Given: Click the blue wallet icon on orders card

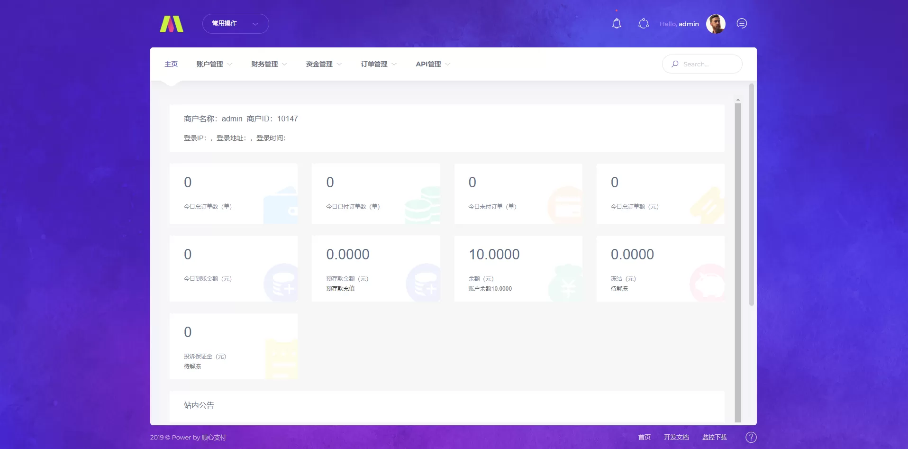Looking at the screenshot, I should tap(281, 206).
